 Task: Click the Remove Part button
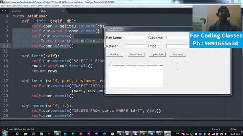[136, 54]
